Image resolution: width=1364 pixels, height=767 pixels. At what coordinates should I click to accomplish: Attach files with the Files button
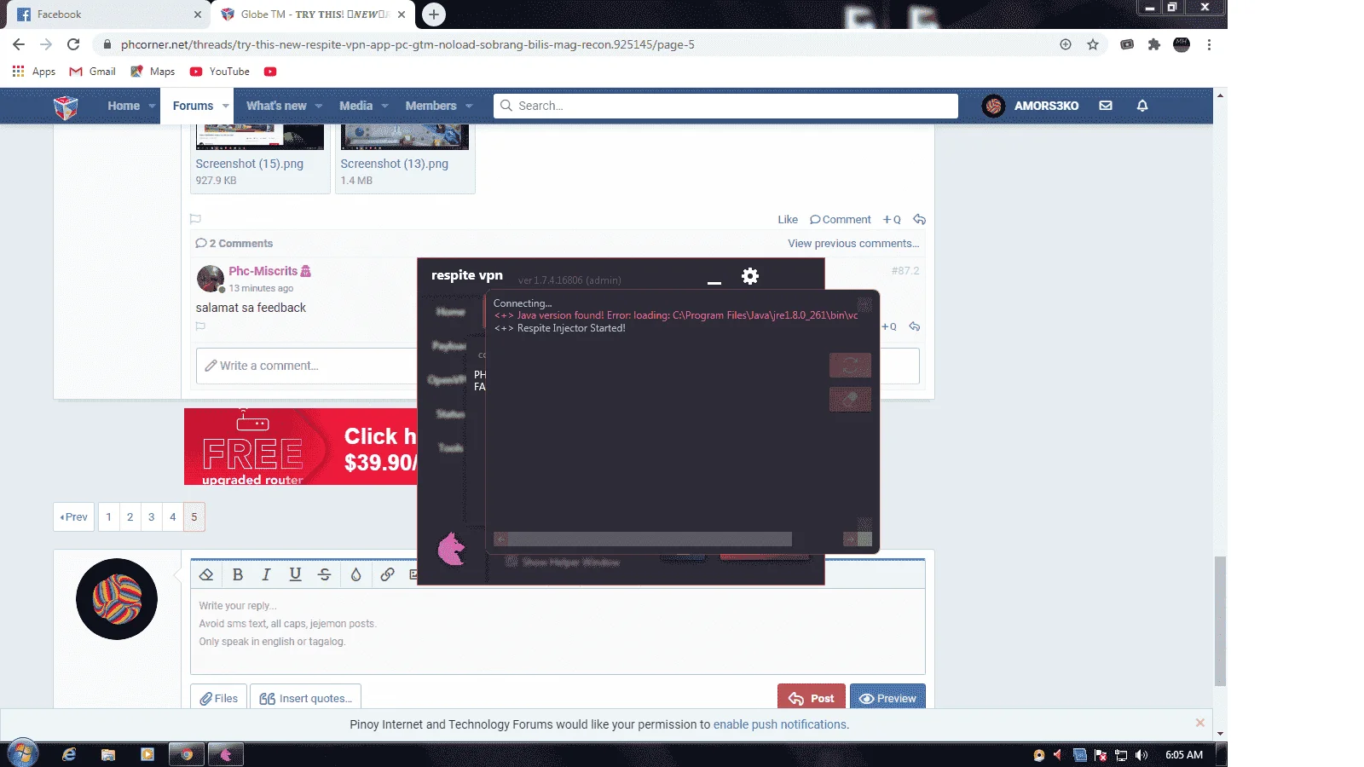click(218, 698)
